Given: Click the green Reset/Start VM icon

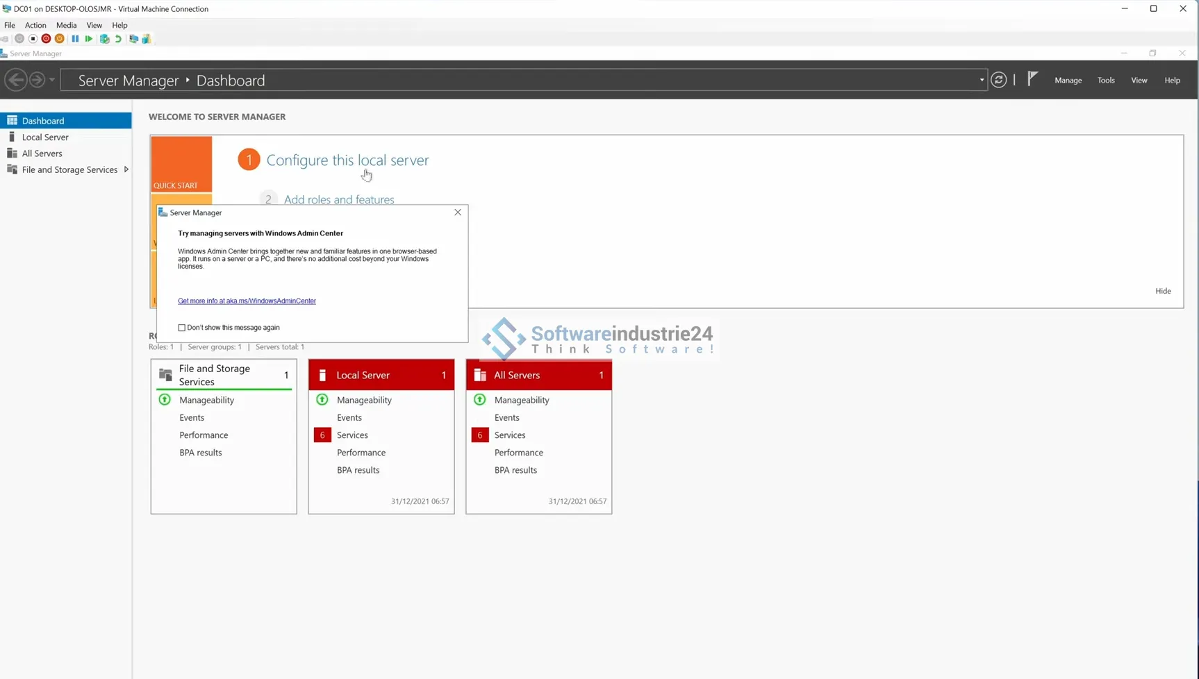Looking at the screenshot, I should [89, 39].
